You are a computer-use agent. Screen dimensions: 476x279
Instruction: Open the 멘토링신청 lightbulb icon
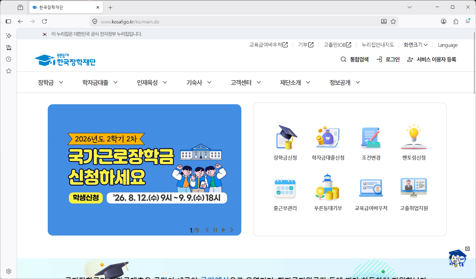[414, 137]
